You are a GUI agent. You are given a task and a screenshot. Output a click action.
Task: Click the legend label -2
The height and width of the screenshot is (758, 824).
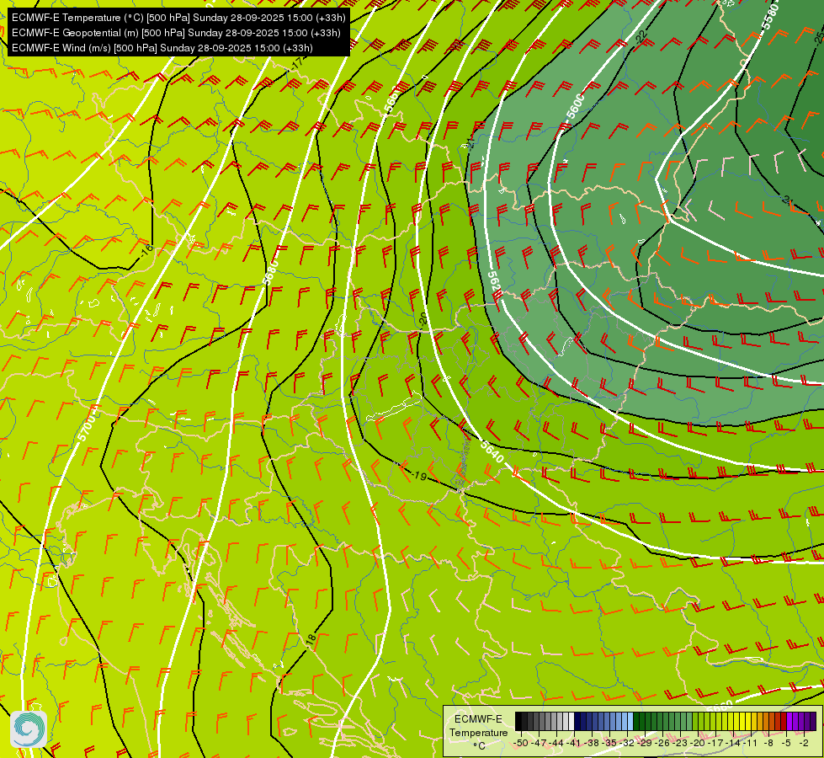point(804,743)
